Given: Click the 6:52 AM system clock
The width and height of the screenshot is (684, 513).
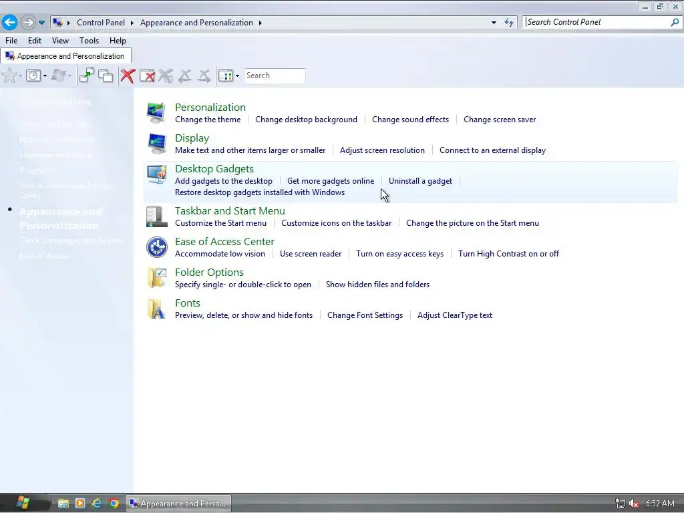Looking at the screenshot, I should (660, 504).
